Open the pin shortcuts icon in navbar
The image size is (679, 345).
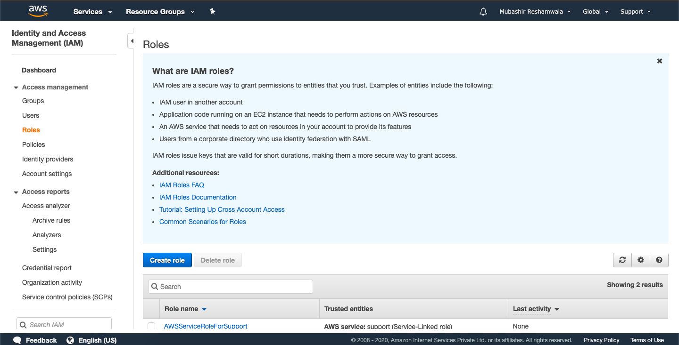213,11
